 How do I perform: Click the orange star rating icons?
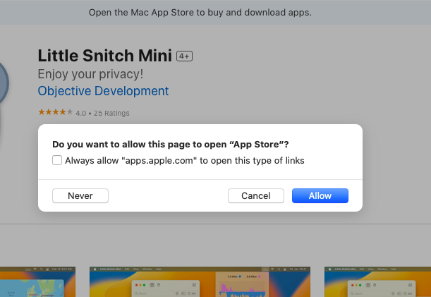coord(54,113)
